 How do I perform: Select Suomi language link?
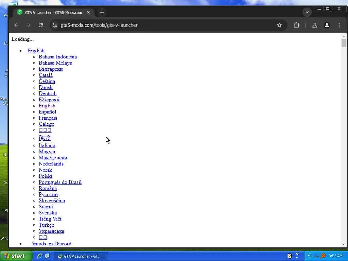tap(46, 207)
